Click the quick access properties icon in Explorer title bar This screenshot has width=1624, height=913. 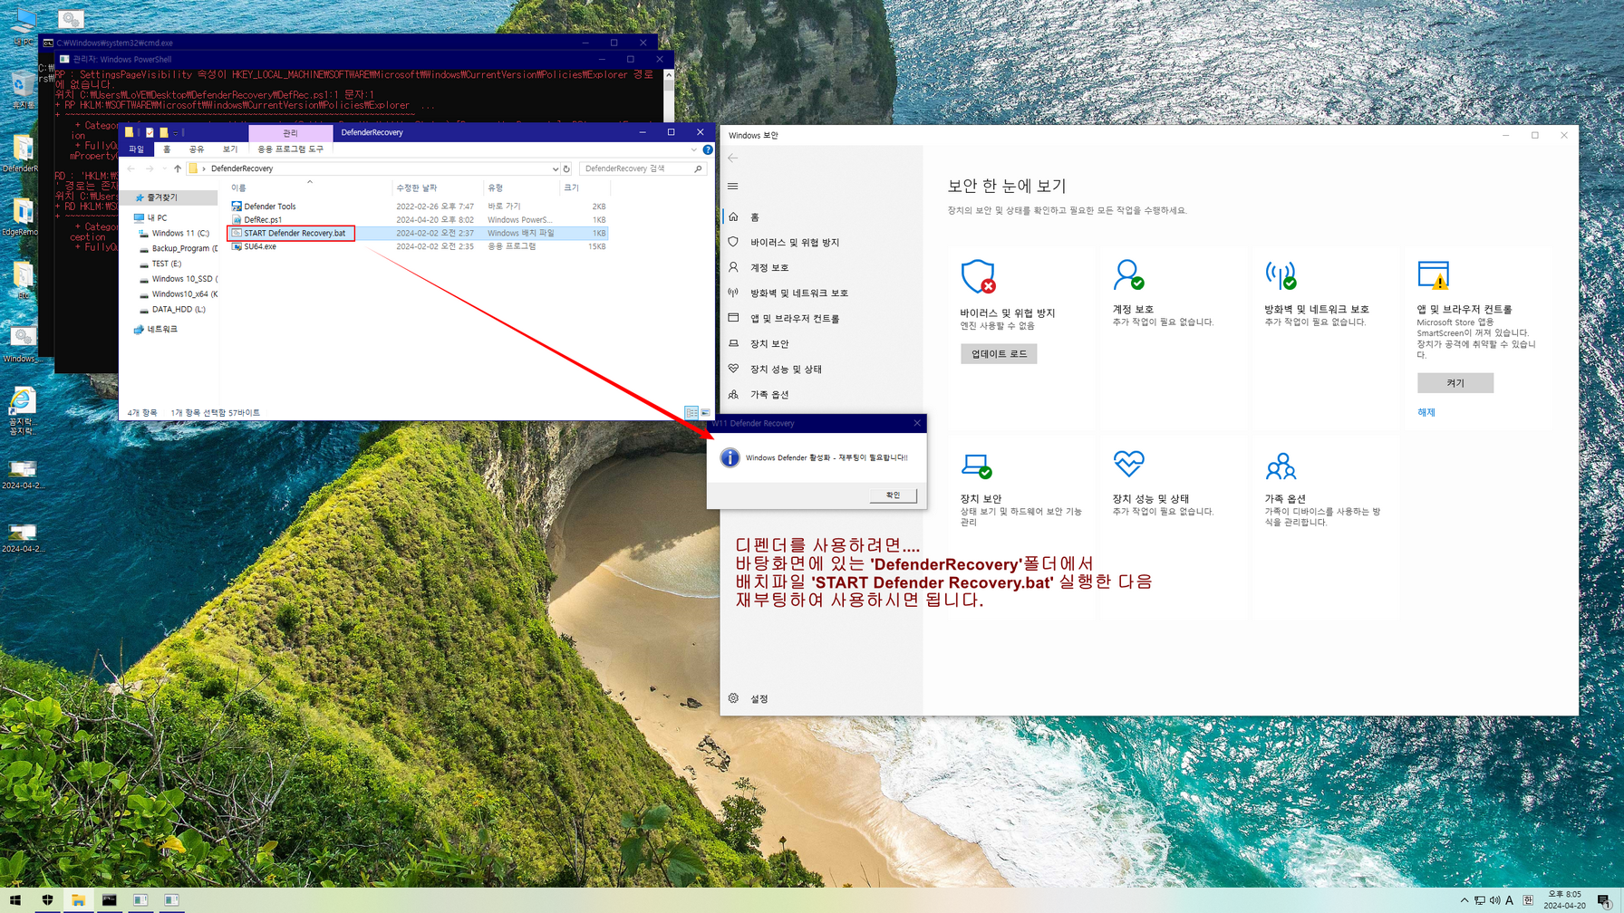[x=150, y=132]
